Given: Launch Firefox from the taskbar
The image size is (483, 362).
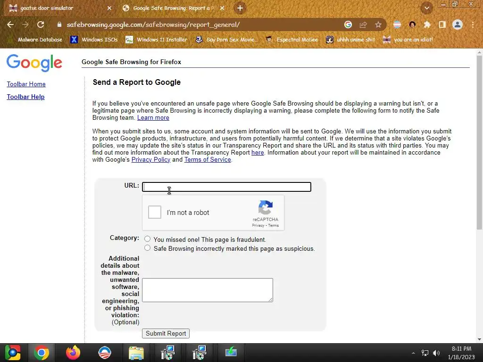Looking at the screenshot, I should point(73,353).
